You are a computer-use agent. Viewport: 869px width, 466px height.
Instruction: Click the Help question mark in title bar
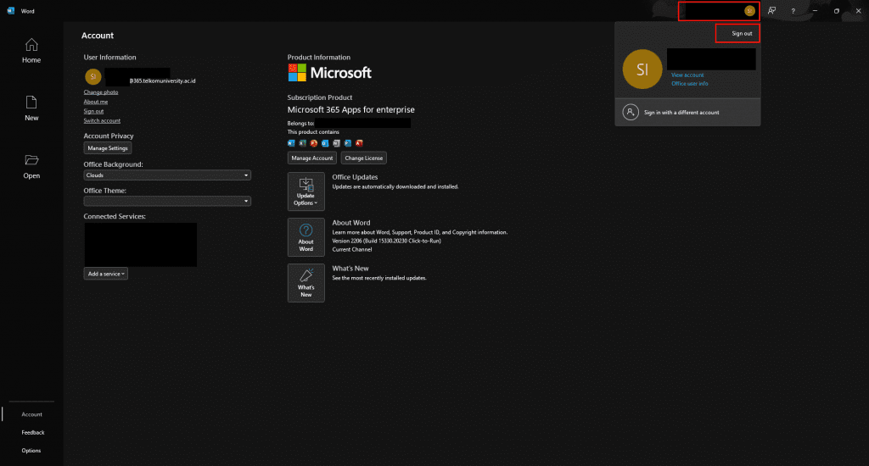pos(793,11)
